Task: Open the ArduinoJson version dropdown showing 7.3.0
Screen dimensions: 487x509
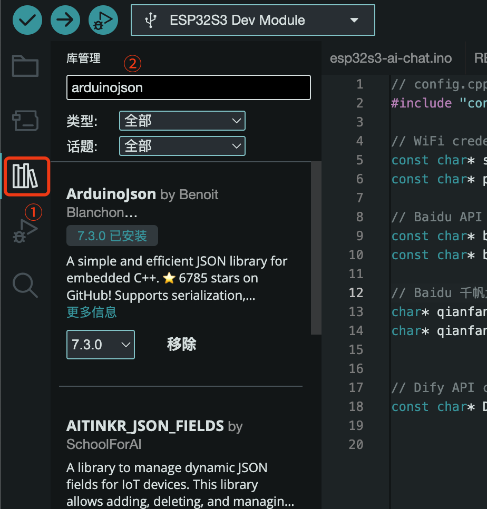Action: (x=100, y=344)
